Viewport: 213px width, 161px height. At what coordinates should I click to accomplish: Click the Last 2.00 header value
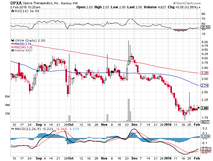pyautogui.click(x=134, y=7)
